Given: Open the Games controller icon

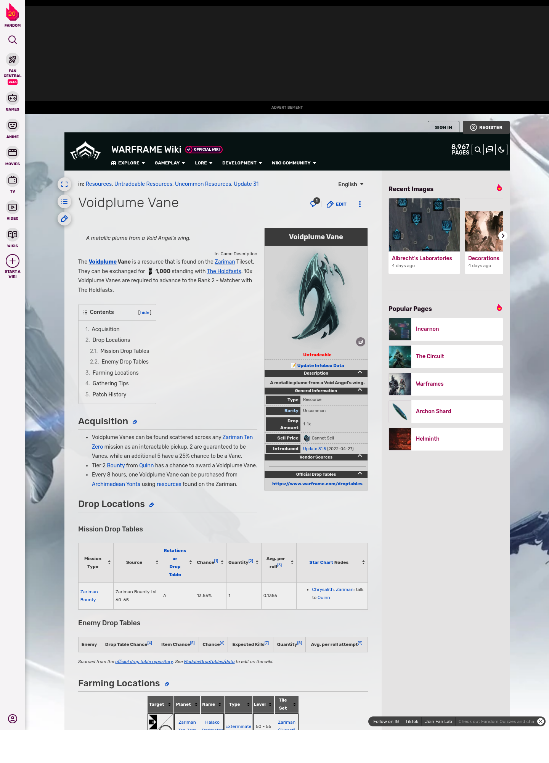Looking at the screenshot, I should click(13, 98).
